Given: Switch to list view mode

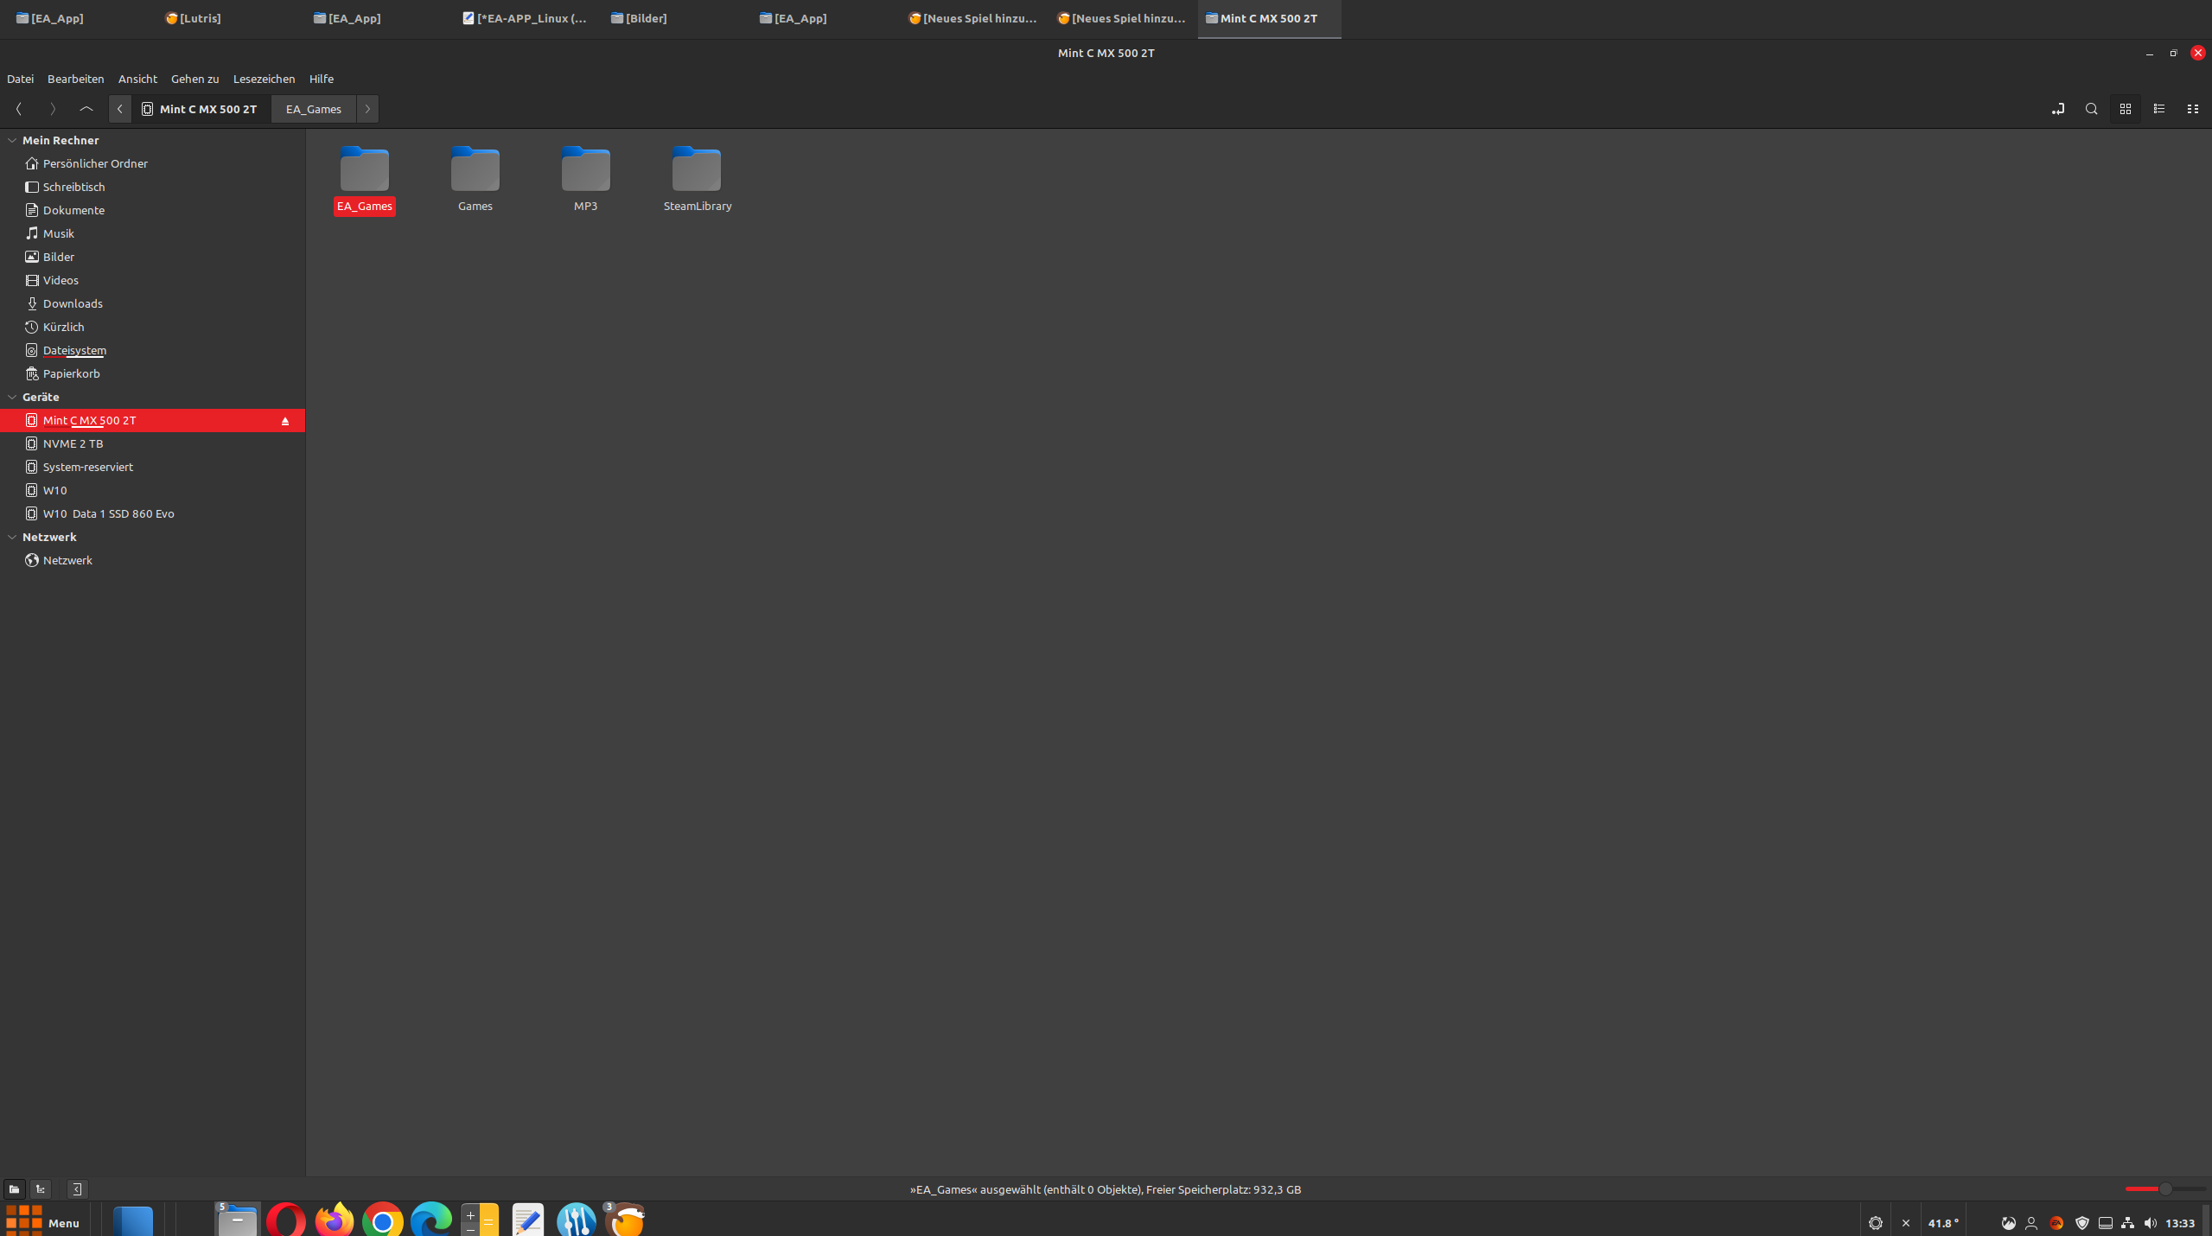Looking at the screenshot, I should tap(2158, 109).
